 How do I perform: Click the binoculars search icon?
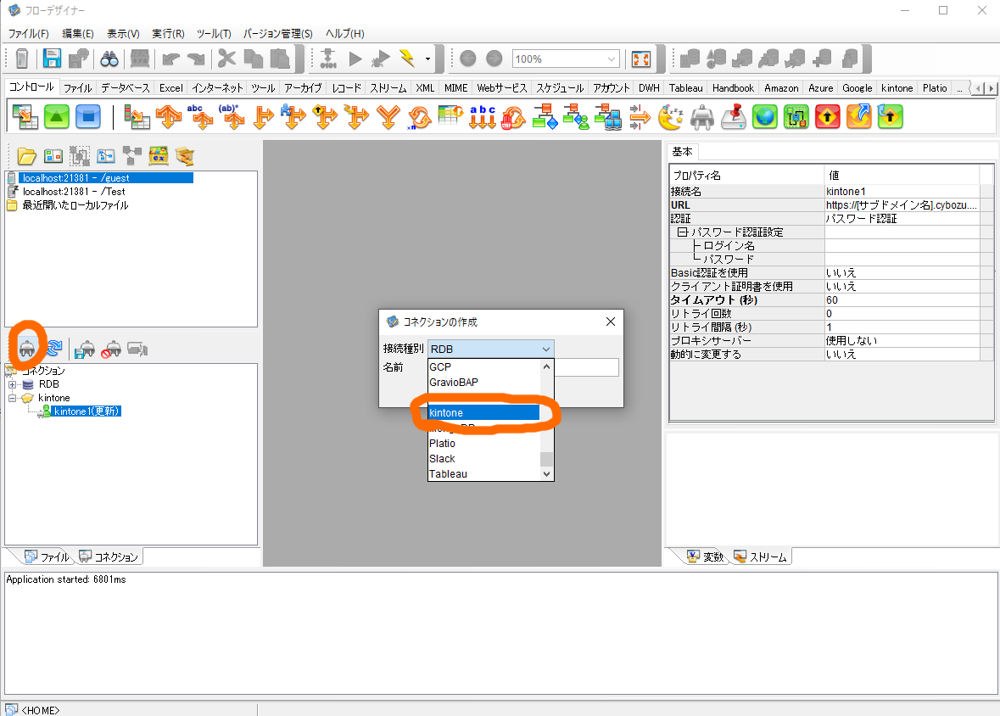tap(109, 59)
